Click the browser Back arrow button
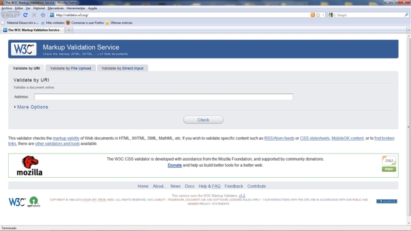The height and width of the screenshot is (231, 411). tap(6, 15)
